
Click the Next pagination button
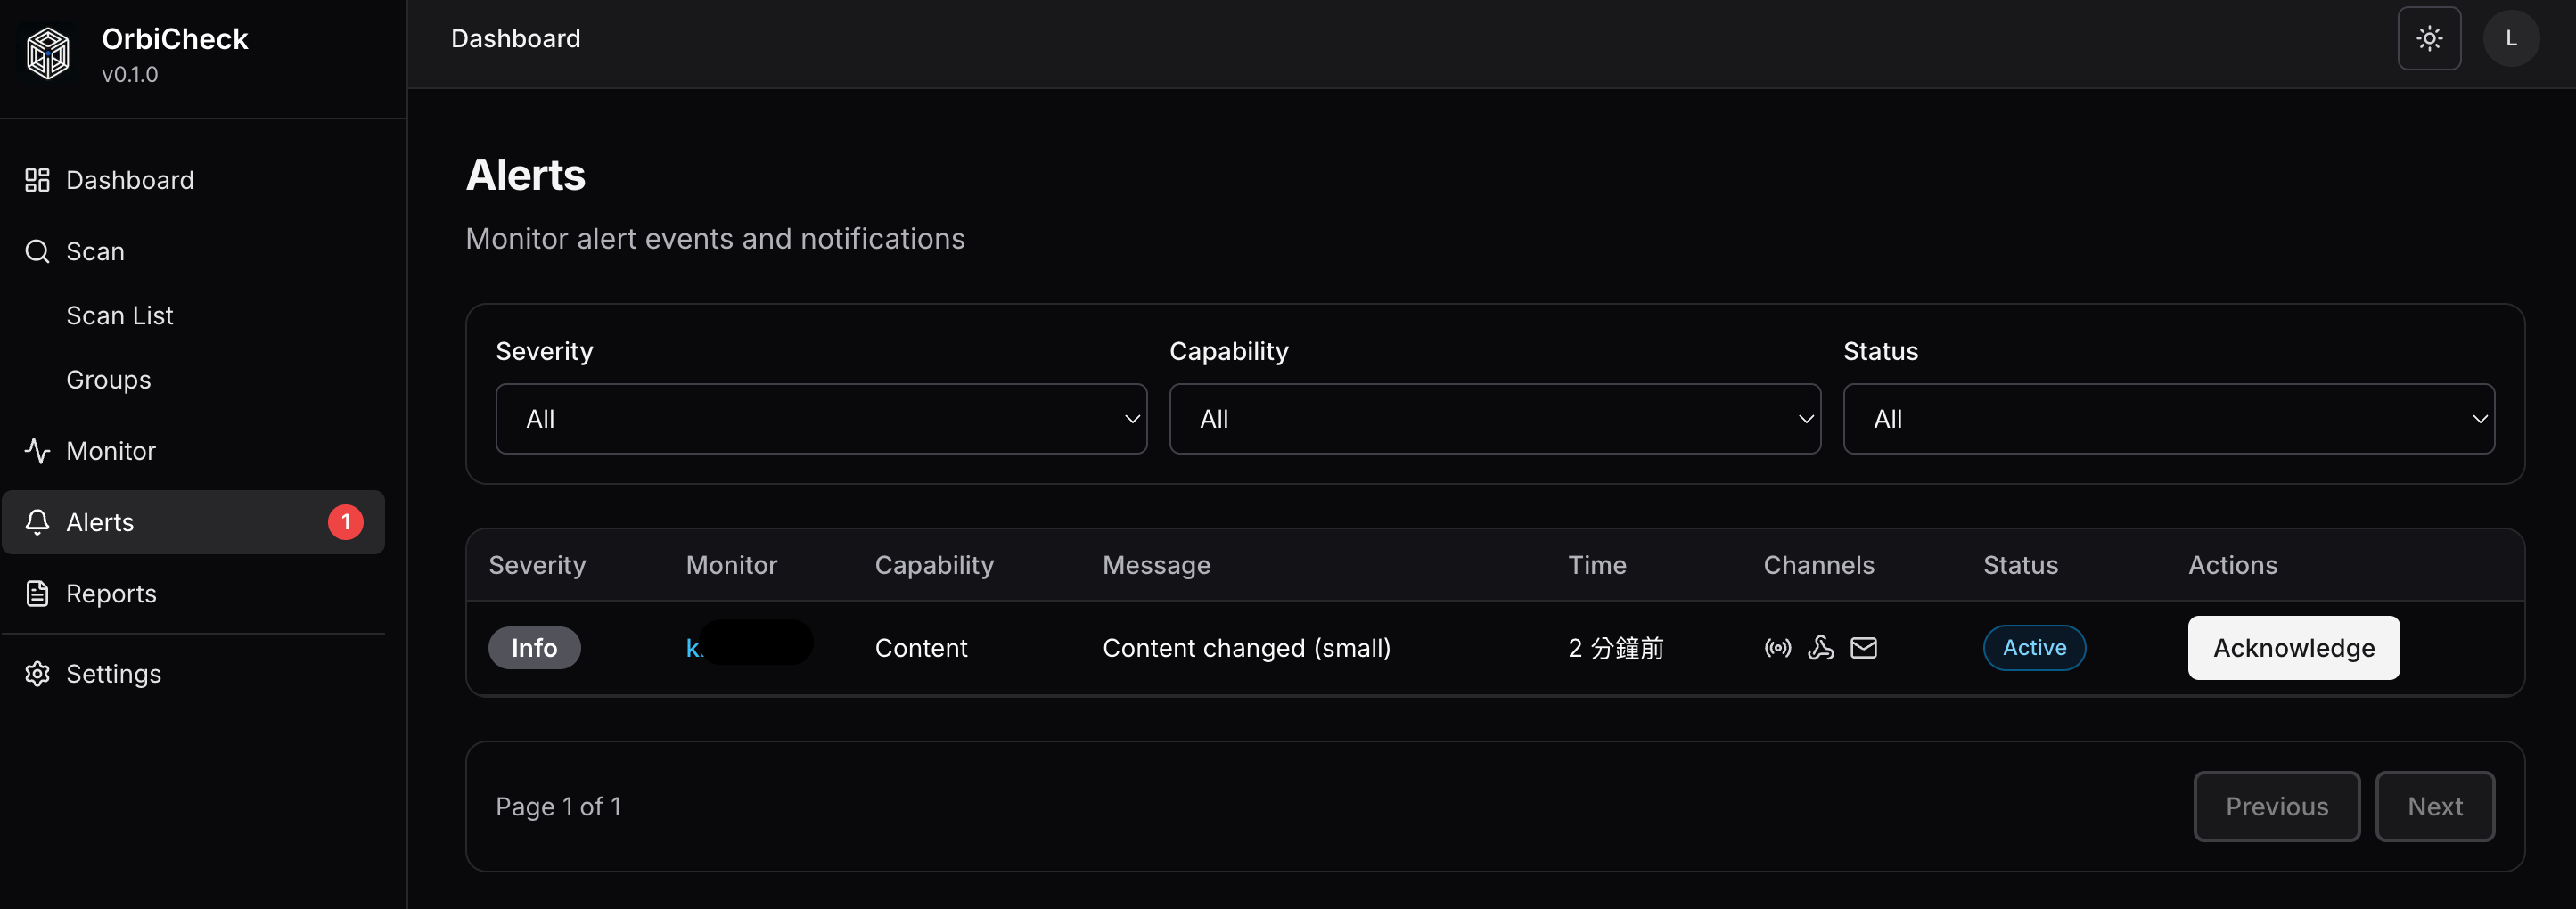pos(2436,806)
